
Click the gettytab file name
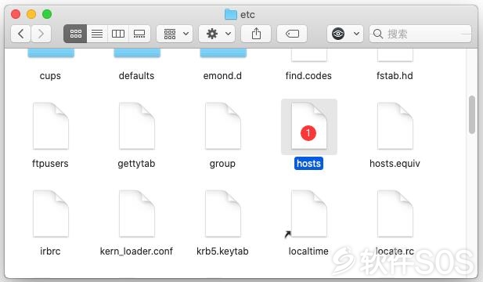(136, 164)
